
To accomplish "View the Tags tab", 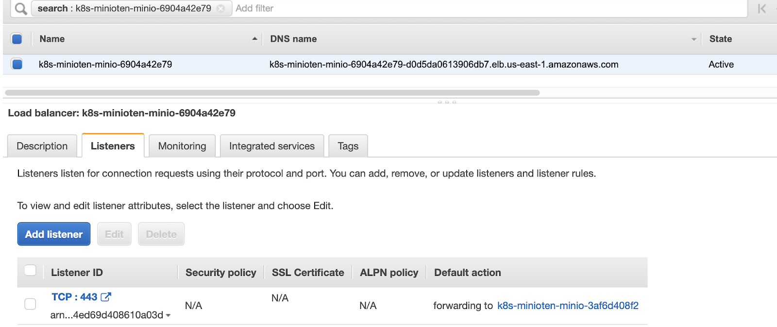I will 348,146.
